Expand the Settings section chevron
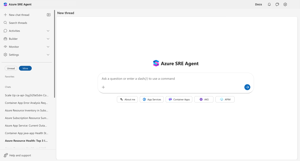 (x=48, y=55)
